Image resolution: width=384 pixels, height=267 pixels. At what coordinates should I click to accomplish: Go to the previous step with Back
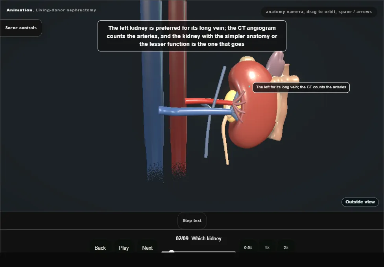(x=100, y=248)
